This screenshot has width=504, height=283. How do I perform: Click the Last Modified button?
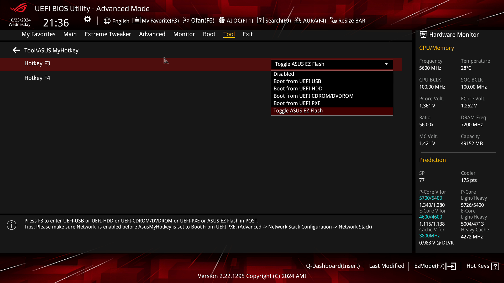pyautogui.click(x=387, y=266)
